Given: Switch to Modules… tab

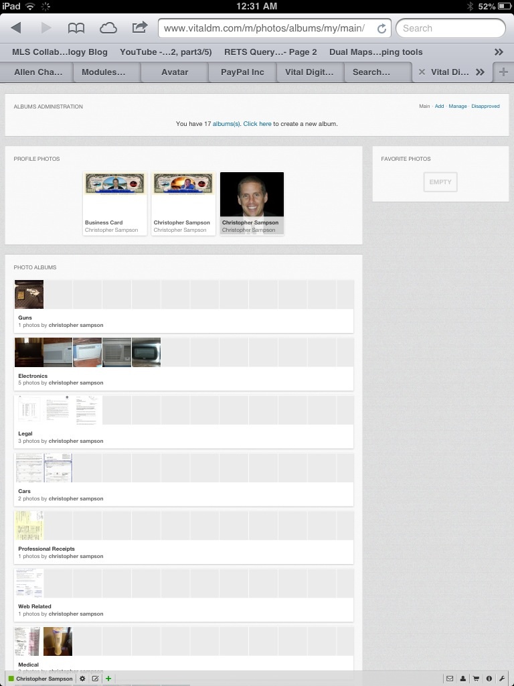Looking at the screenshot, I should 104,72.
